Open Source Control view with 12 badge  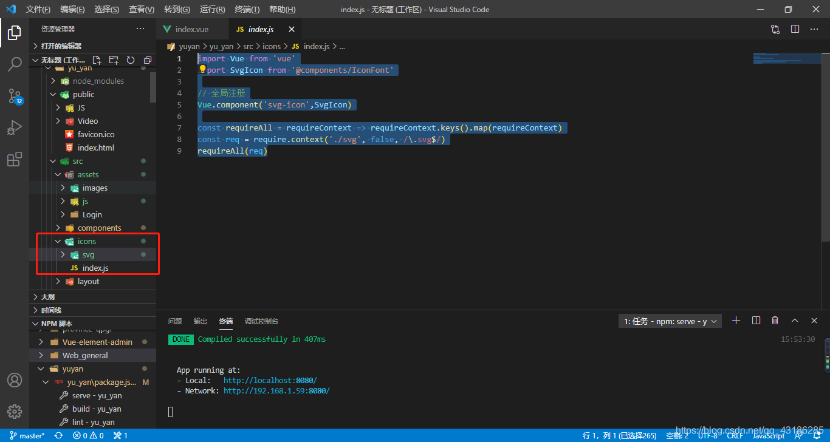15,96
